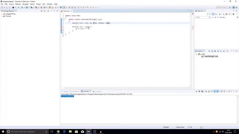This screenshot has height=134, width=239.
Task: Toggle Show Console on Standard Error icon
Action: [218, 91]
